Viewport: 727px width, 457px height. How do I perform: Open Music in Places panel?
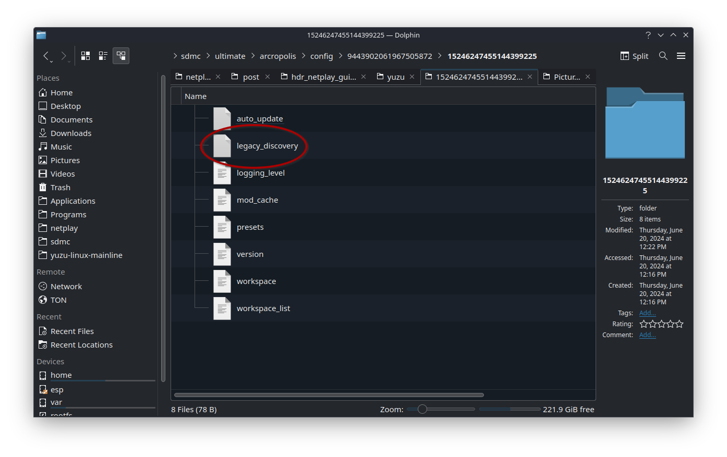[96, 146]
